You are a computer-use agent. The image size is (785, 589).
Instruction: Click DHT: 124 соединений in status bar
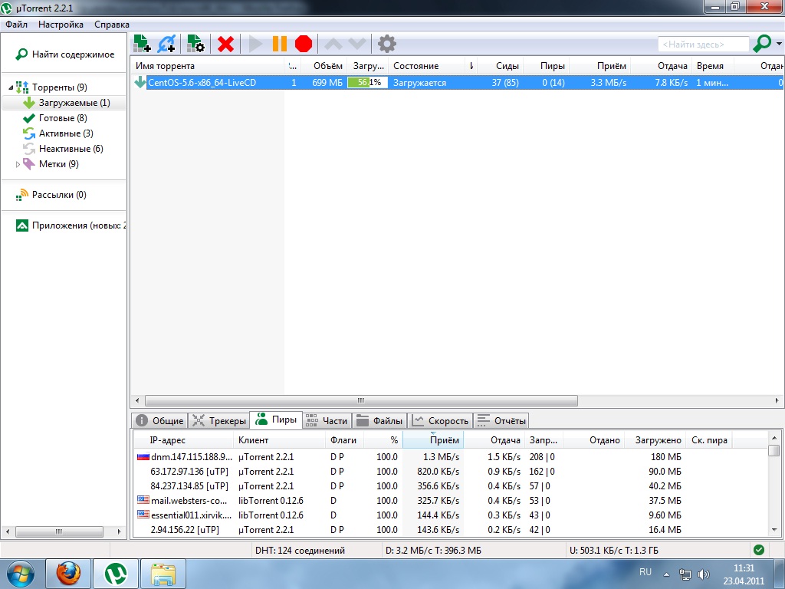click(x=300, y=551)
